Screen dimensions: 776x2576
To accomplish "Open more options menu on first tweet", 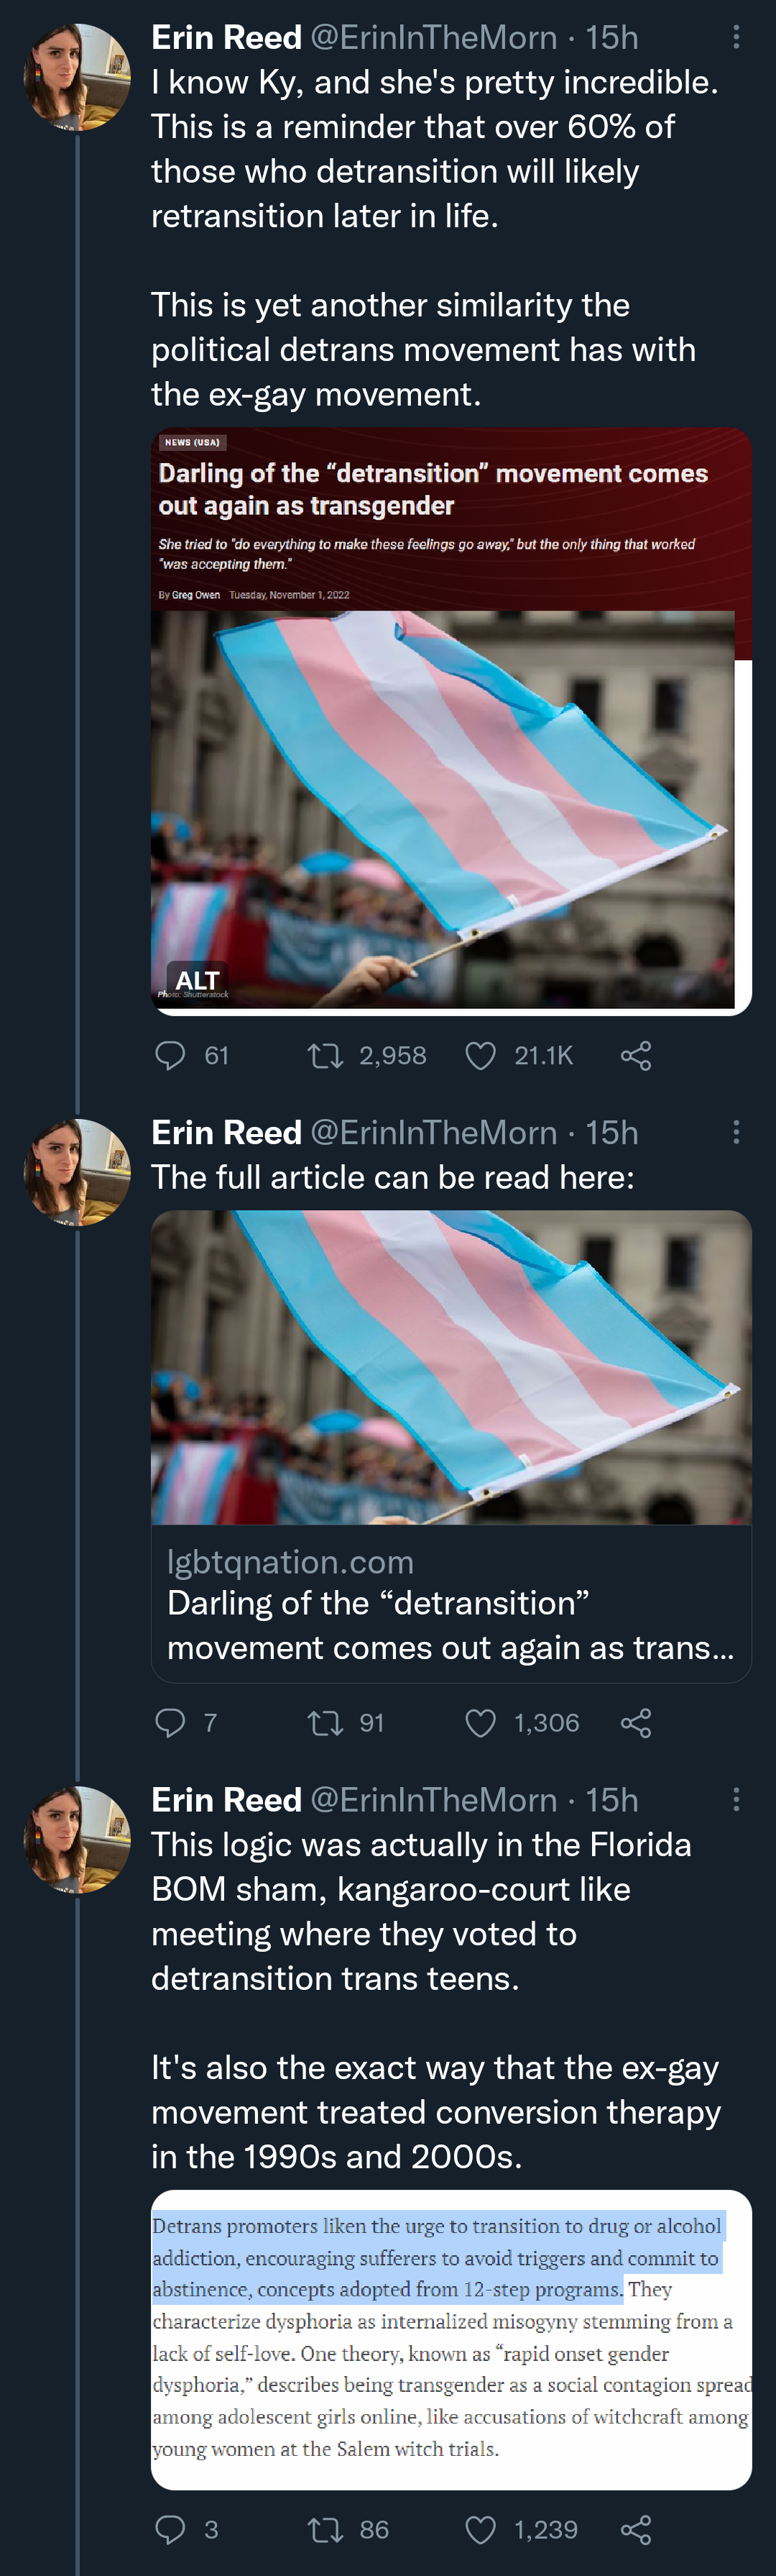I will (736, 37).
